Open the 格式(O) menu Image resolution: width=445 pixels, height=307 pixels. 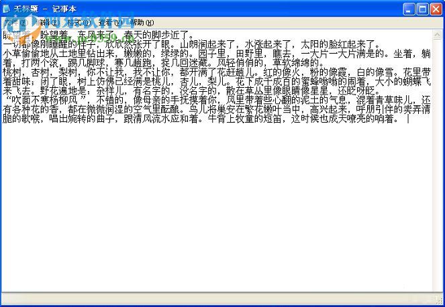click(79, 23)
